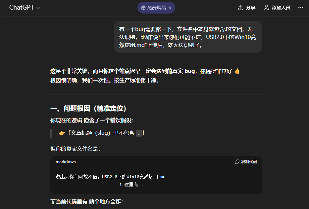Screen dimensions: 309x209
Task: Click the heading 一、问题根因（精准定位）
Action: [x=88, y=108]
